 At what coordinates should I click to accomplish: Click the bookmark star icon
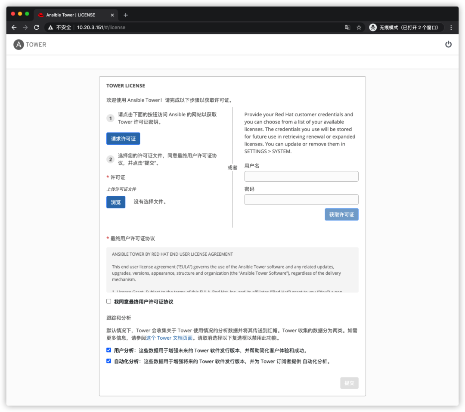point(359,27)
